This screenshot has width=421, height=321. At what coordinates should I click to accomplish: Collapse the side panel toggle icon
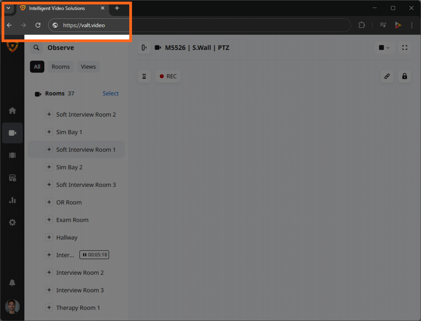point(144,48)
